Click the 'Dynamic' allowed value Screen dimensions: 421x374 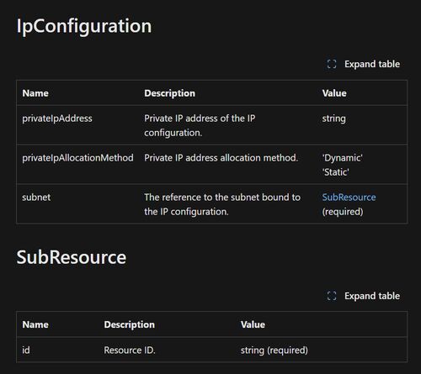point(342,158)
